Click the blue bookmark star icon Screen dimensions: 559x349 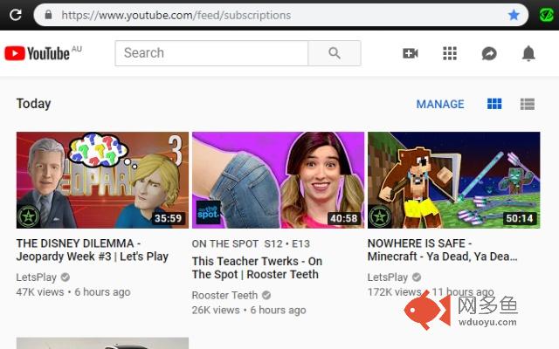[x=514, y=15]
